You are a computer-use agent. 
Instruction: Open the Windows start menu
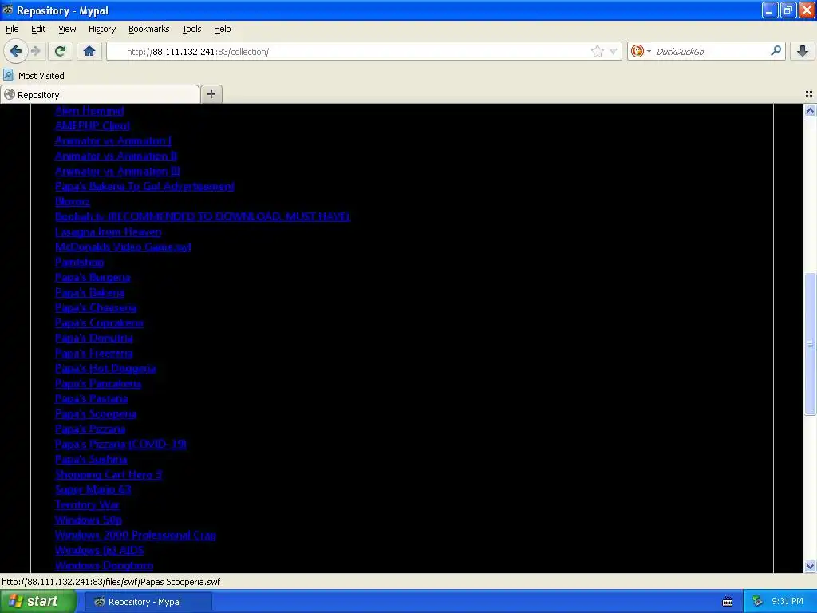pyautogui.click(x=37, y=601)
